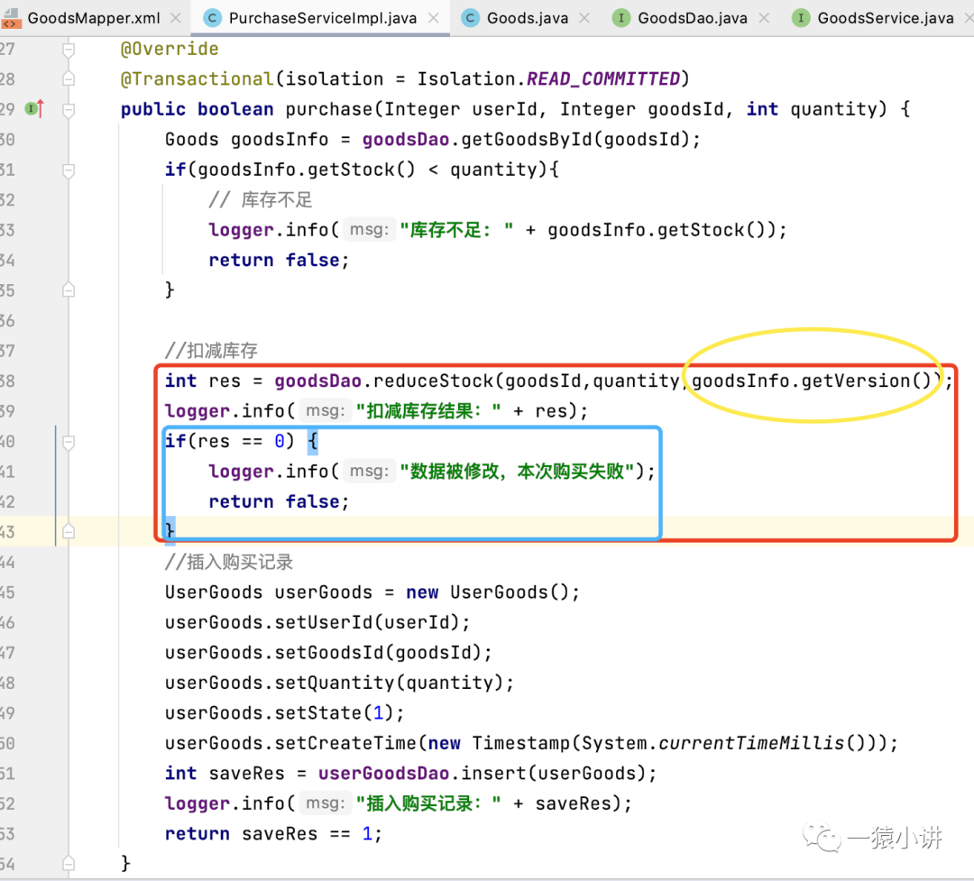Click on Isolation.READ_COMMITTED constant
Viewport: 974px width, 881px height.
[548, 79]
